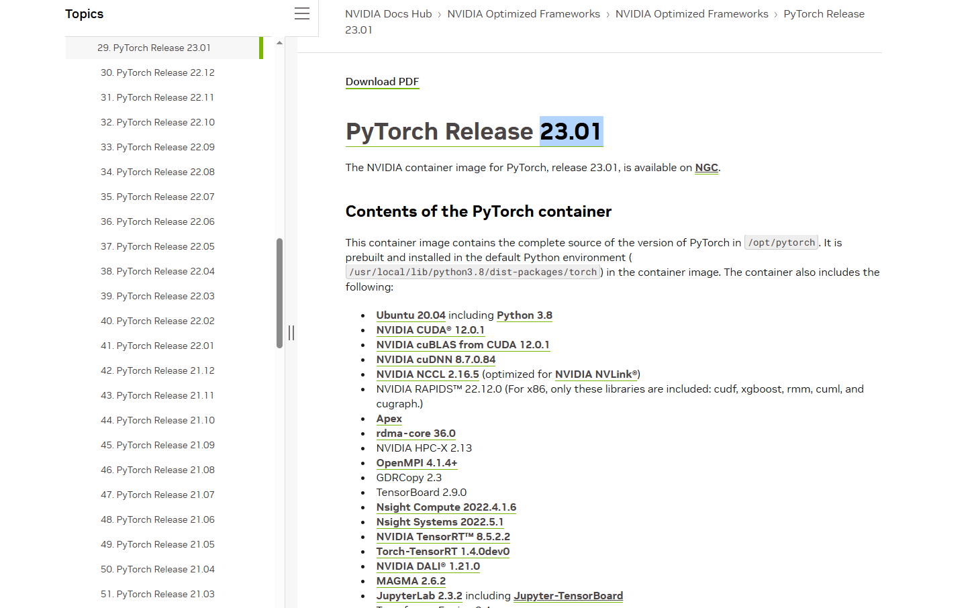The width and height of the screenshot is (976, 608).
Task: Select topic 37. PyTorch Release 22.05
Action: click(158, 246)
